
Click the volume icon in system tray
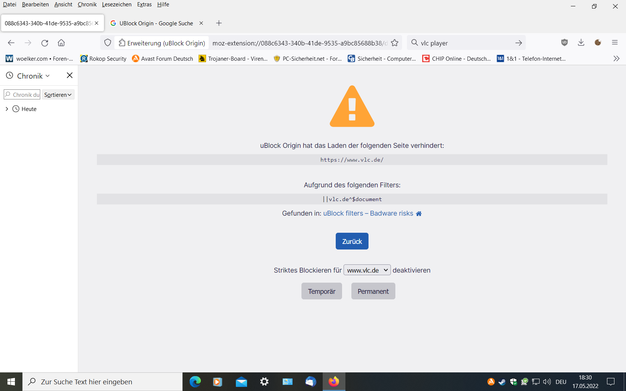tap(547, 382)
